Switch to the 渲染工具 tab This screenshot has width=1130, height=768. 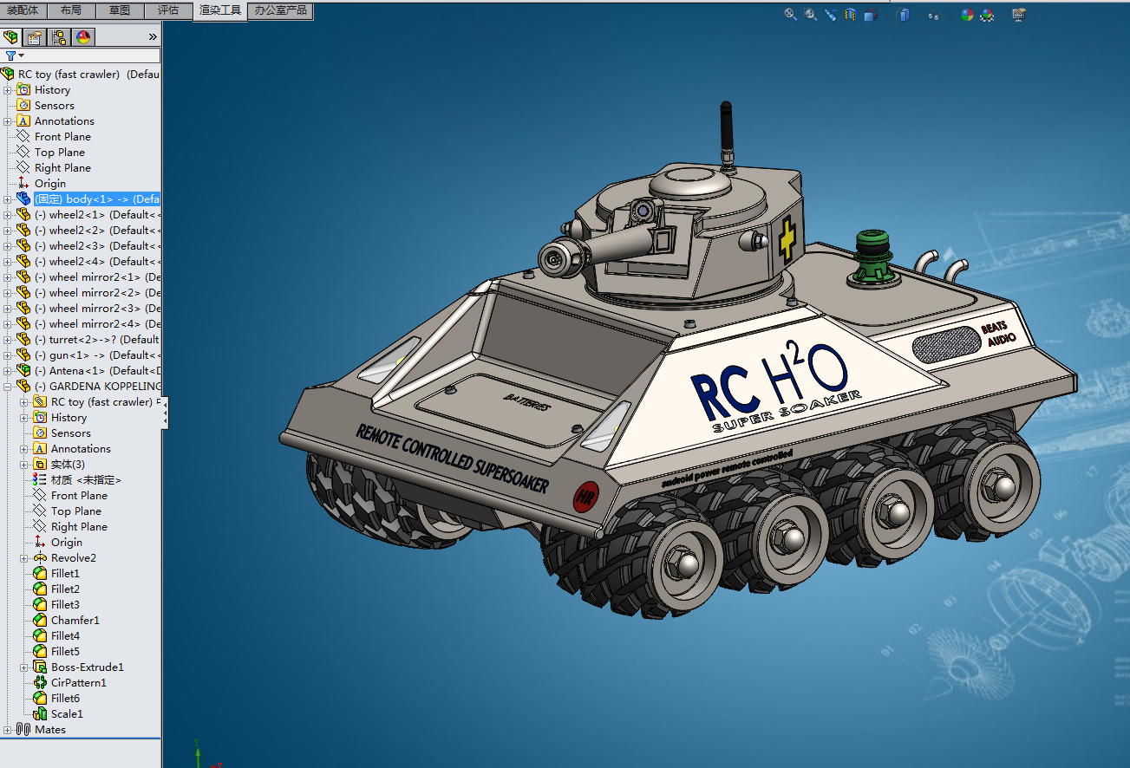pyautogui.click(x=219, y=10)
